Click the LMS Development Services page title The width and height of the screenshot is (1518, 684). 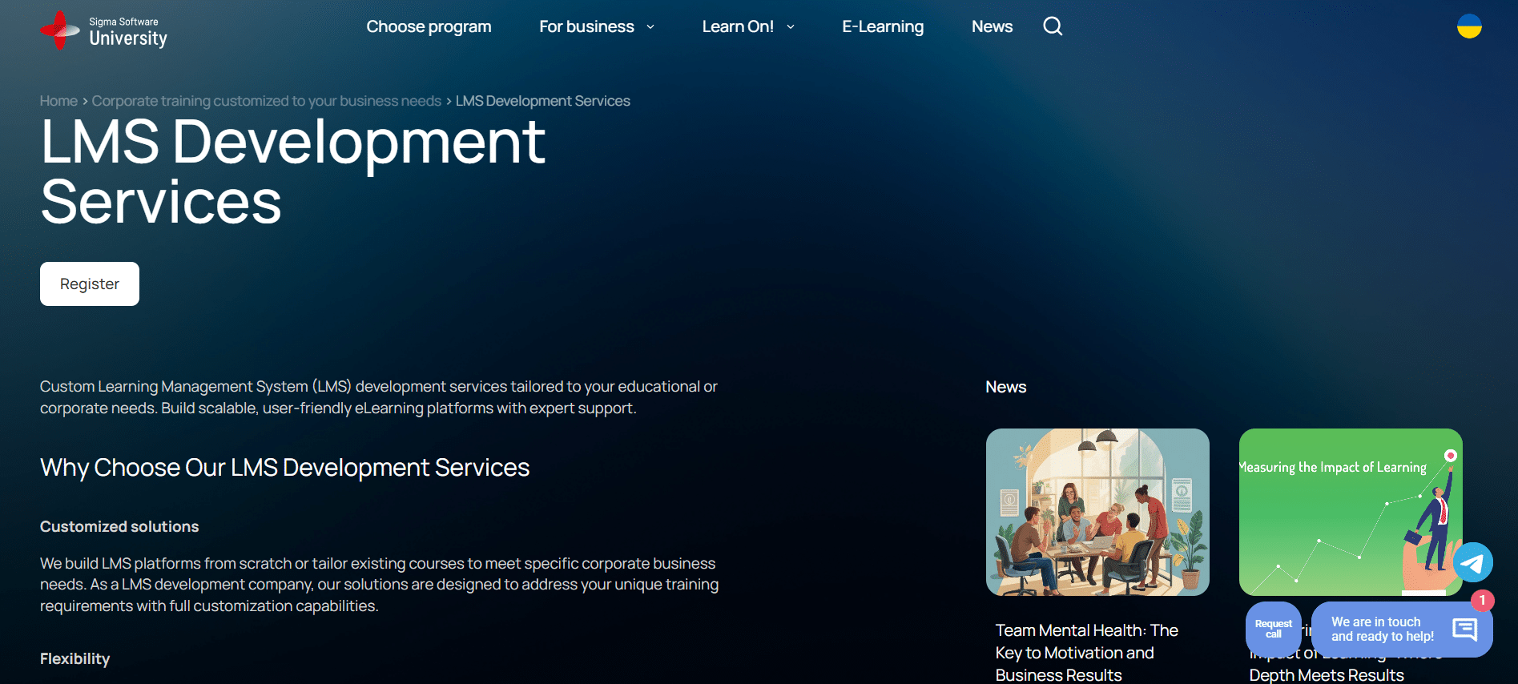(x=292, y=171)
